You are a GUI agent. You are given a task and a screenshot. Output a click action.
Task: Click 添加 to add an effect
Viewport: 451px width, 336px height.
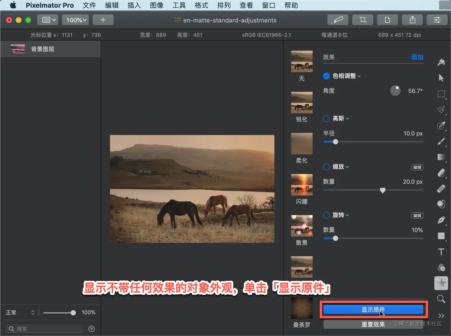coord(417,57)
